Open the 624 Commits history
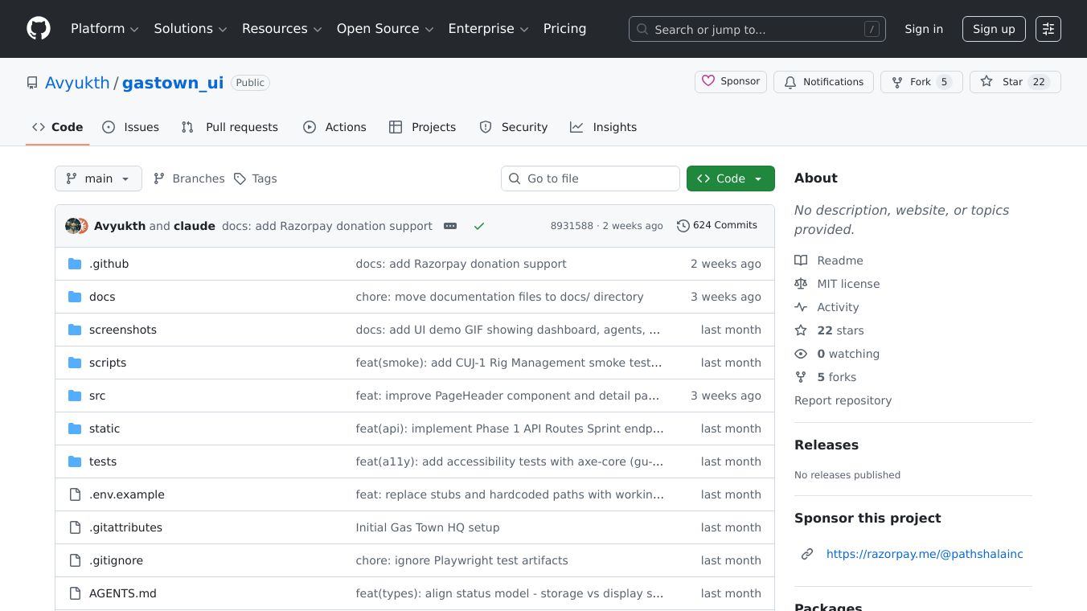 coord(717,225)
